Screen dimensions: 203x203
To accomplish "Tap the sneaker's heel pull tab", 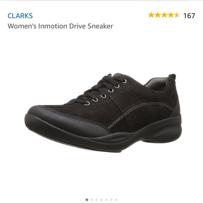I will (172, 76).
